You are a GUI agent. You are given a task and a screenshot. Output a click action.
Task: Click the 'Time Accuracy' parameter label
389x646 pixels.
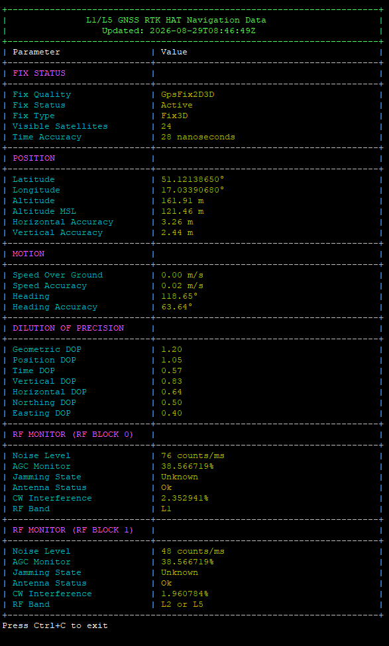click(x=47, y=137)
